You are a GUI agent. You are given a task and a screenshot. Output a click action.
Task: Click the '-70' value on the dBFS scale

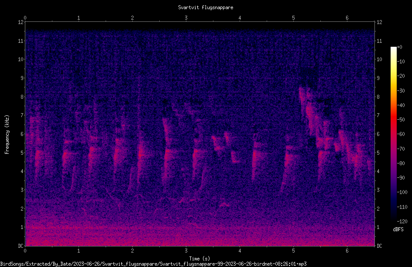click(401, 149)
